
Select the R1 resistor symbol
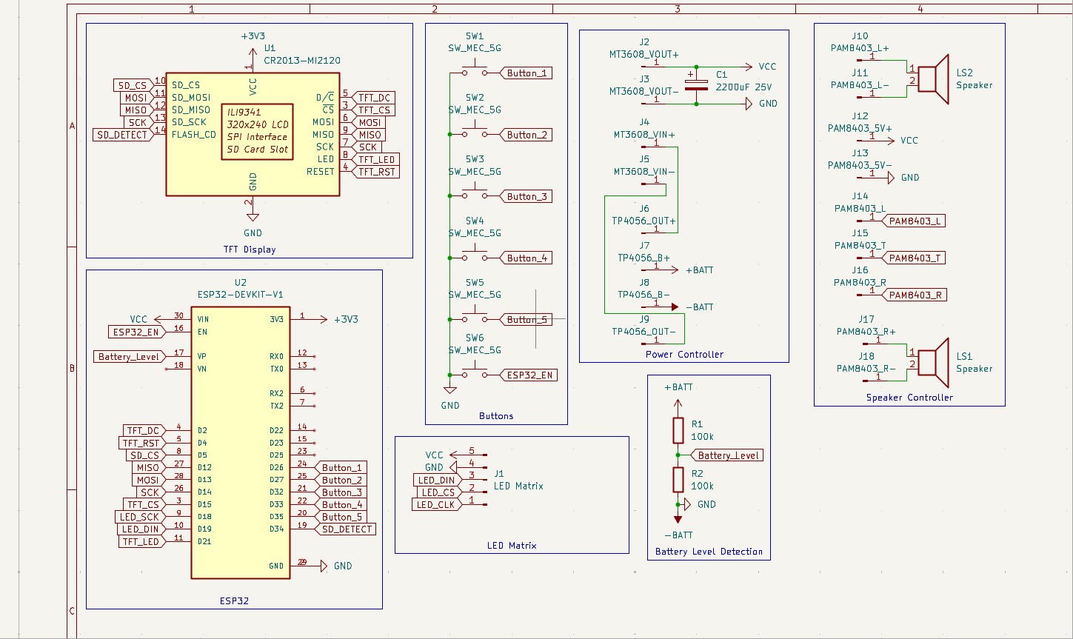[678, 430]
